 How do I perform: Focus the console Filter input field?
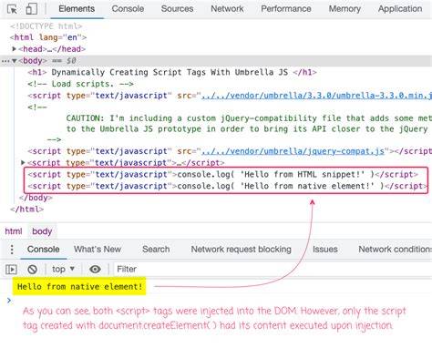pyautogui.click(x=273, y=270)
